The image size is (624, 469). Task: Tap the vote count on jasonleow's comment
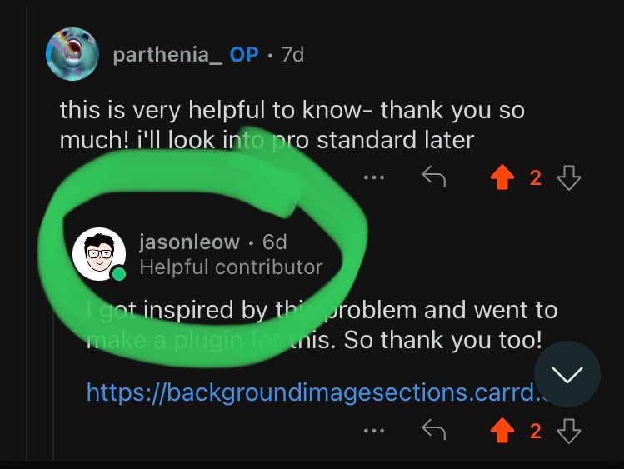tap(536, 432)
